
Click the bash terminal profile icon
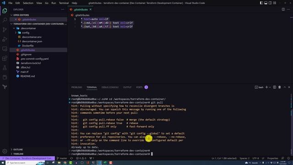pyautogui.click(x=256, y=87)
